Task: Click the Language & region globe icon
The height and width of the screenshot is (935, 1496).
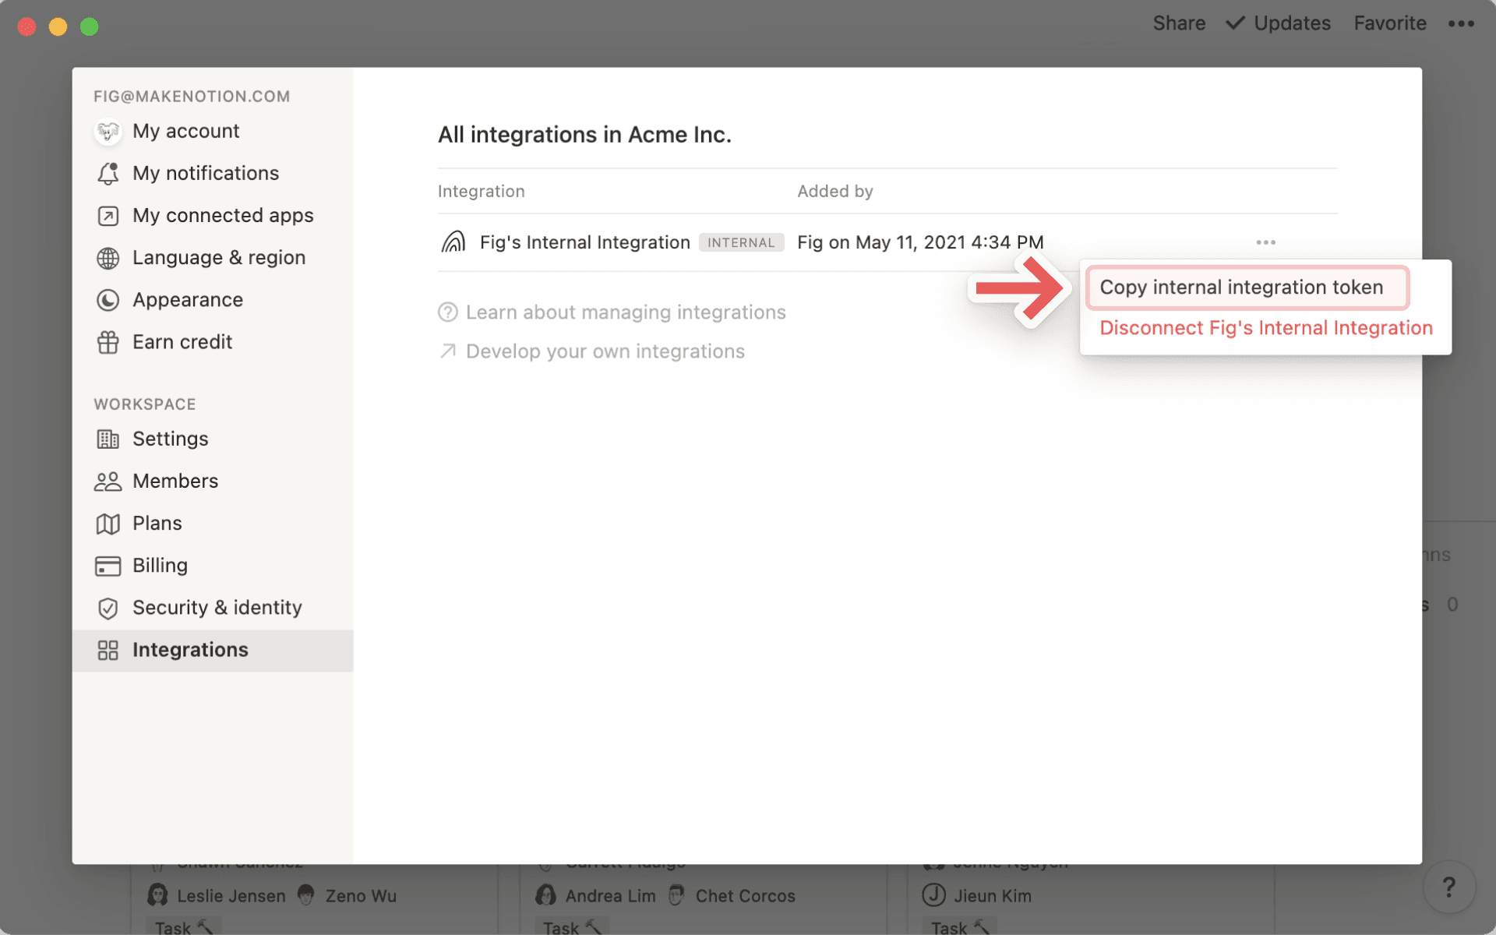Action: click(x=108, y=257)
